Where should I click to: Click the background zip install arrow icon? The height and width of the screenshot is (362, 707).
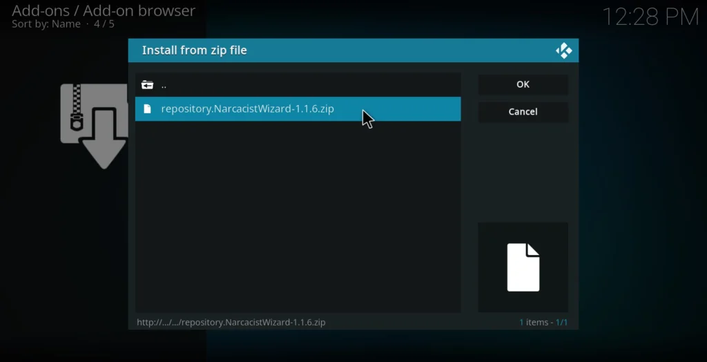coord(104,138)
